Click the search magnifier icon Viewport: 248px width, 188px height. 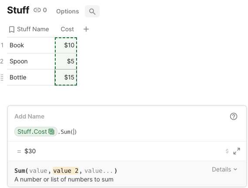[x=92, y=11]
